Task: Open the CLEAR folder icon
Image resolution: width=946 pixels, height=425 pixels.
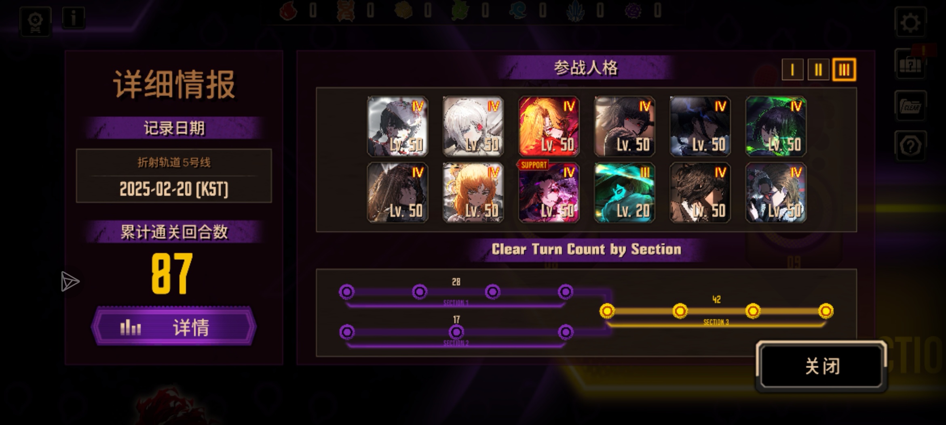Action: [x=910, y=106]
